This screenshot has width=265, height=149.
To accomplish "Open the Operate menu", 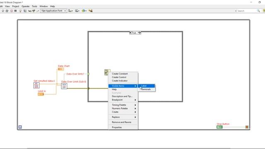I will [26, 6].
